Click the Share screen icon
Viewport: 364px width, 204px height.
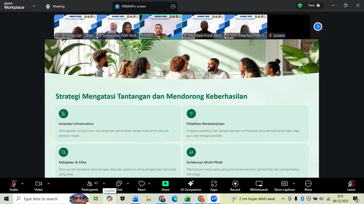165,186
